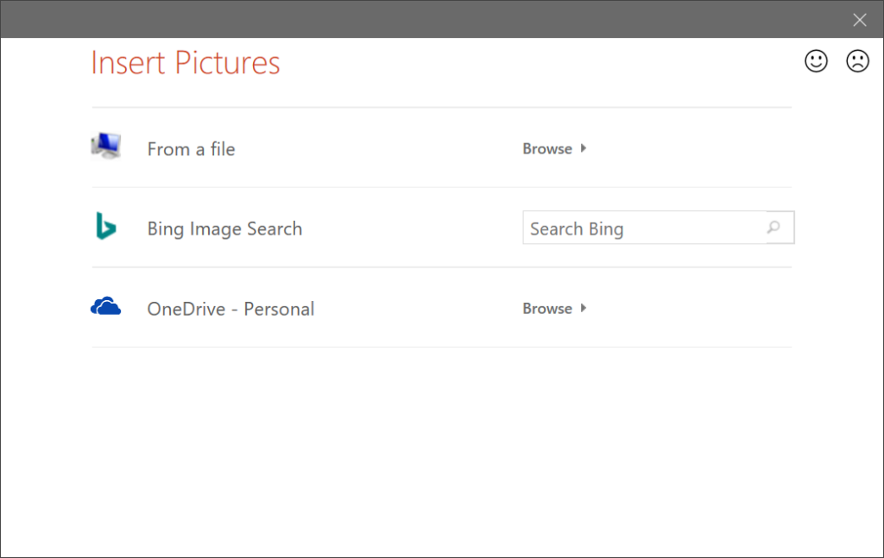Select the From a file label

pos(191,149)
